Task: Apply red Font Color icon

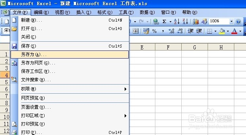Action: coord(234,31)
